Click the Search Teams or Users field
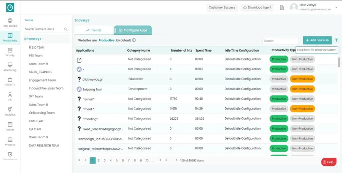Viewport: 342px width, 173px height. click(x=45, y=29)
